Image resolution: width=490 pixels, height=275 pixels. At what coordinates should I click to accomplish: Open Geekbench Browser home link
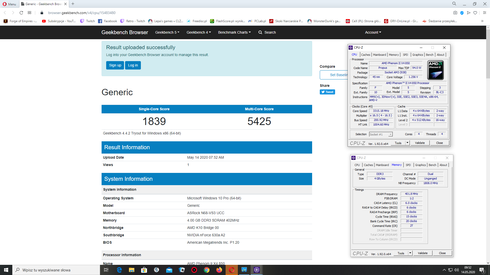pyautogui.click(x=125, y=32)
